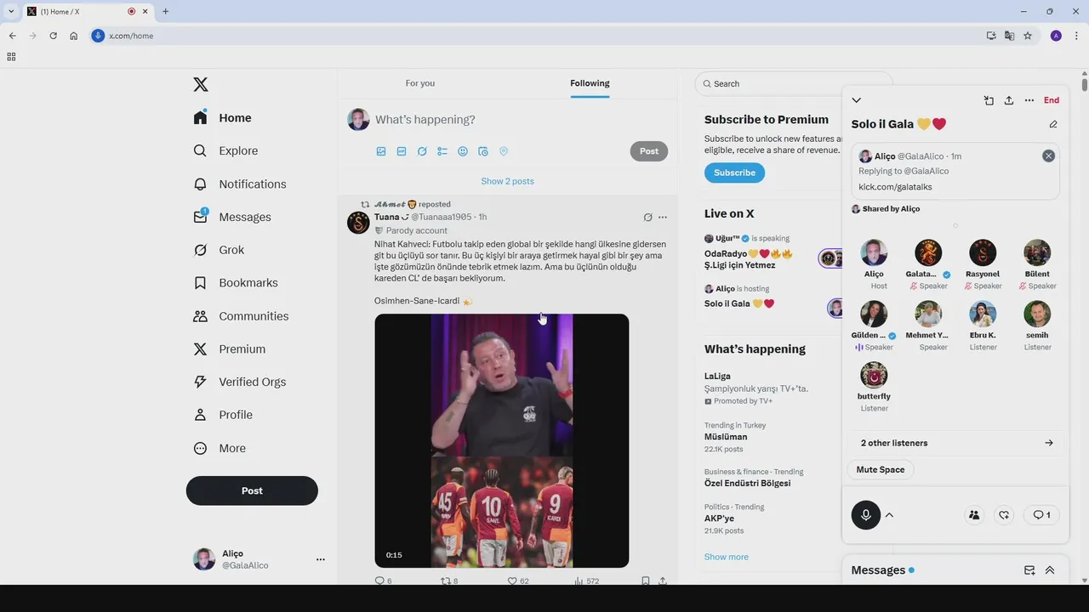The height and width of the screenshot is (612, 1089).
Task: Open the kick.com/galatalks shared post
Action: [955, 172]
